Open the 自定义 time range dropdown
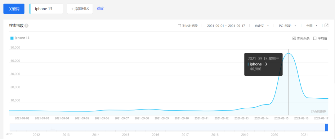335x139 pixels. pyautogui.click(x=261, y=26)
